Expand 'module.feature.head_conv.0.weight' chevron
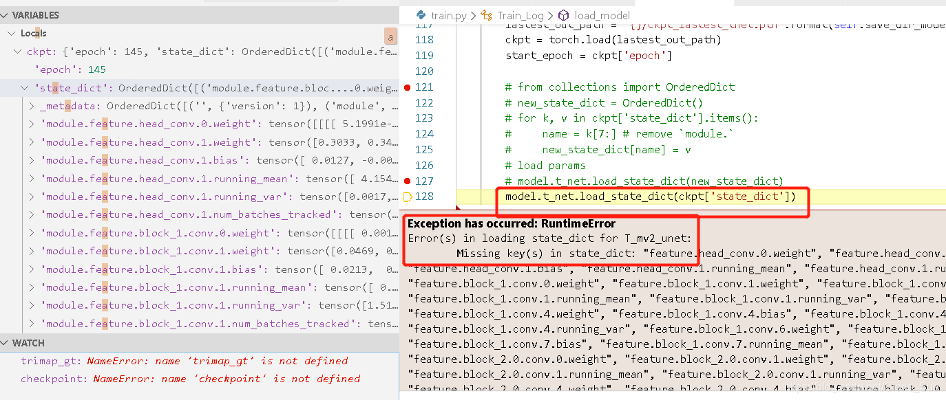946x400 pixels. (x=32, y=124)
